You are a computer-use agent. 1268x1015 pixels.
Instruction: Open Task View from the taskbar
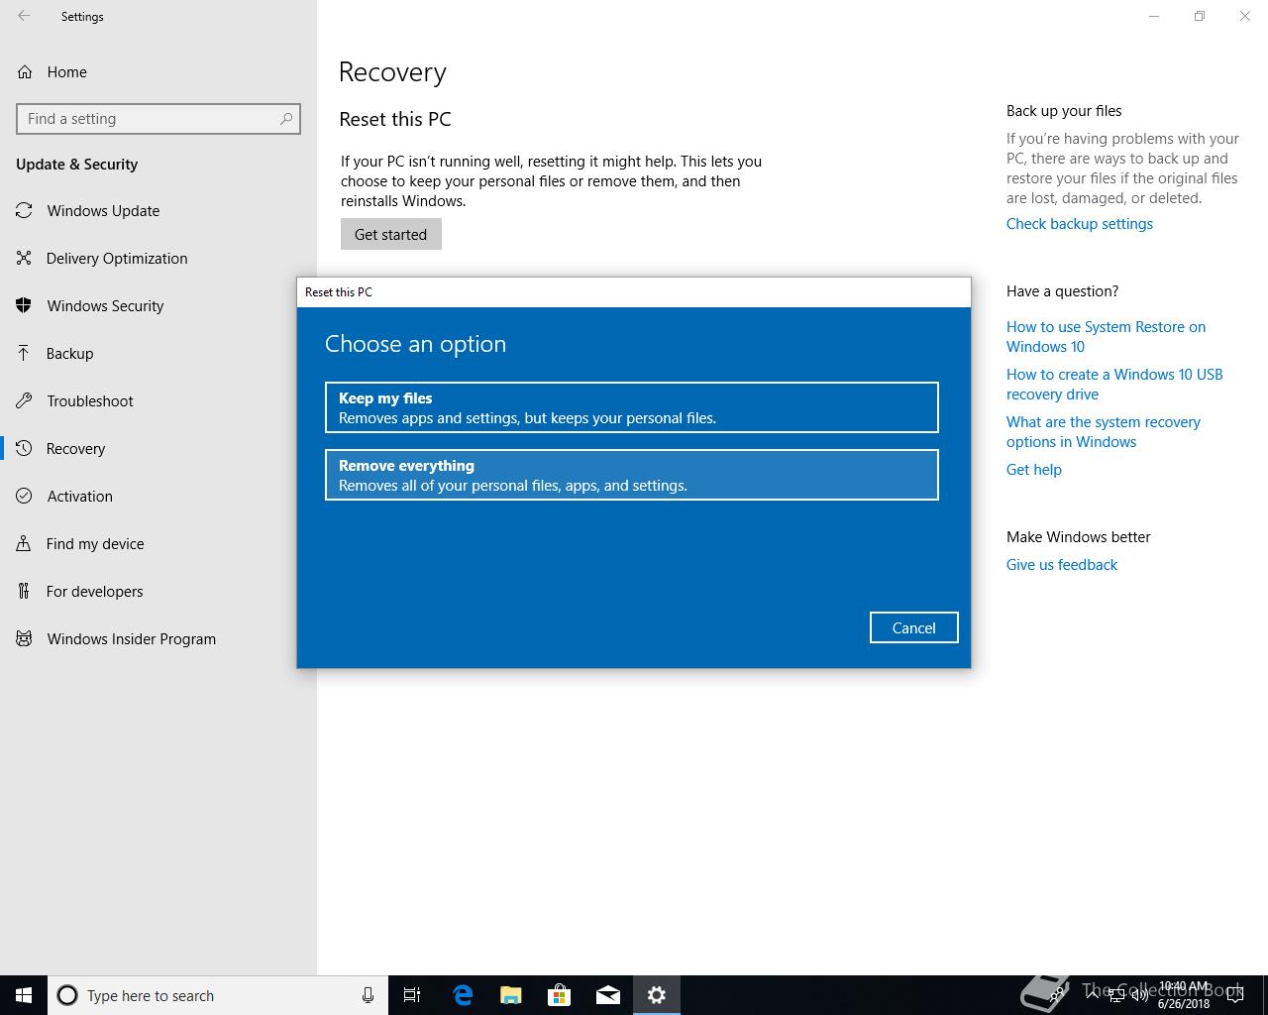(412, 995)
